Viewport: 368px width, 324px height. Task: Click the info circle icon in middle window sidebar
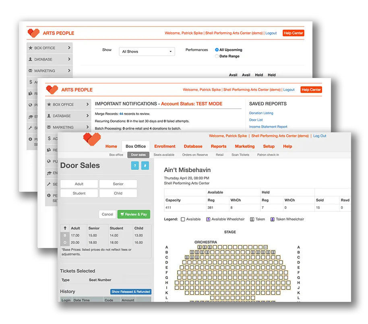[x=49, y=195]
